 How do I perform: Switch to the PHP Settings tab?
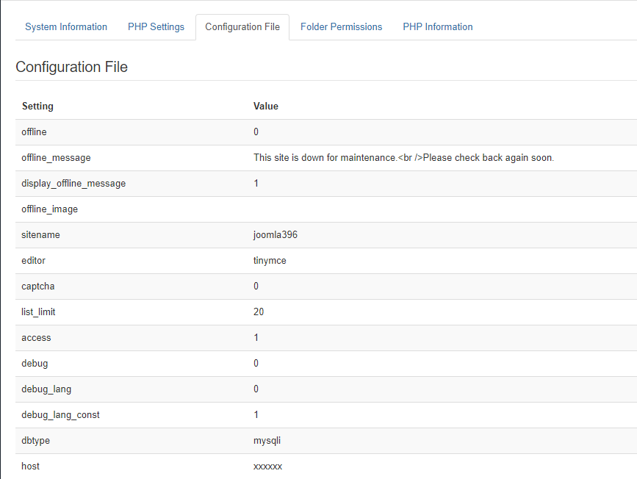coord(156,27)
